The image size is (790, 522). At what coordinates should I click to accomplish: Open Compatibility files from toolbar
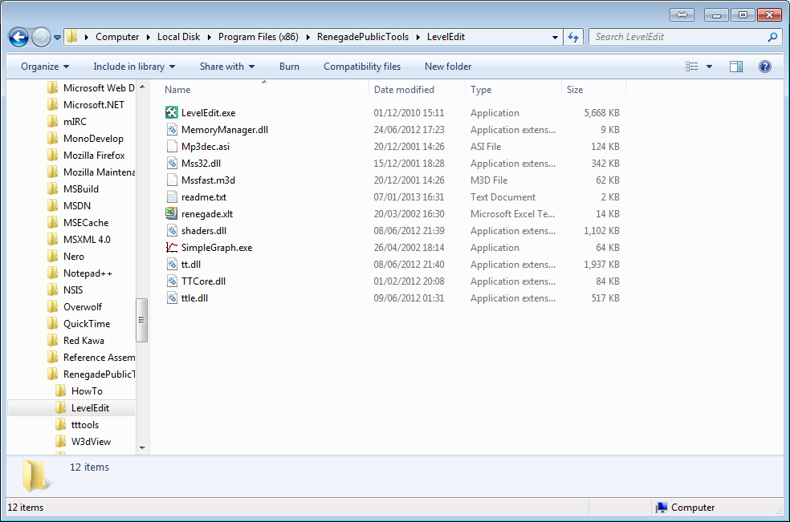coord(362,67)
